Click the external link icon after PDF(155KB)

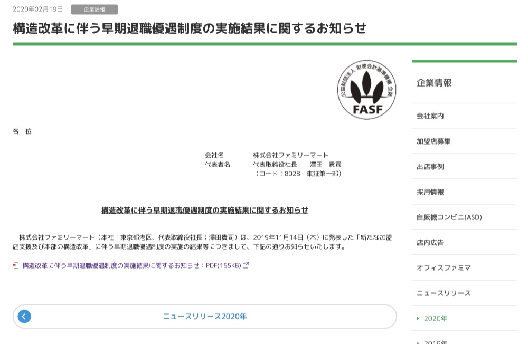click(x=246, y=265)
